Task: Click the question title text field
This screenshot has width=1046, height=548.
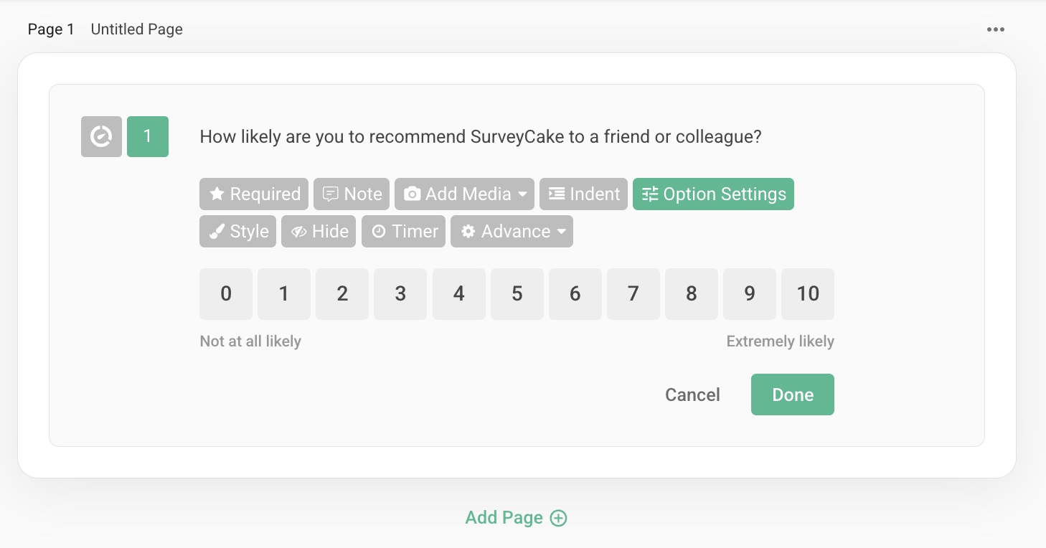Action: coord(481,136)
